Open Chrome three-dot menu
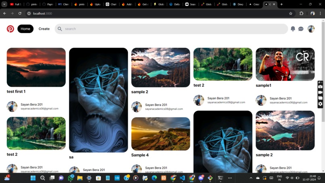This screenshot has width=325, height=183. click(x=320, y=13)
